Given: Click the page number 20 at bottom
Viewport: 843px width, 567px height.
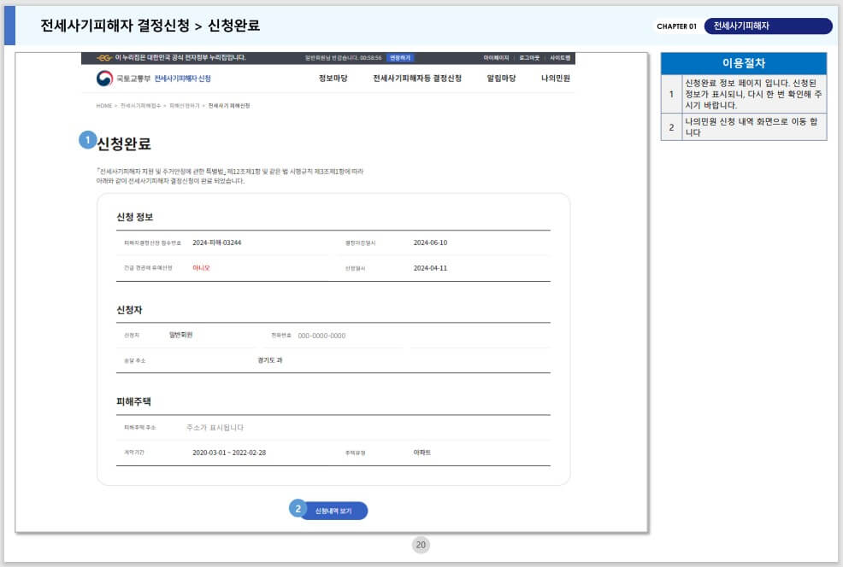Looking at the screenshot, I should tap(421, 544).
